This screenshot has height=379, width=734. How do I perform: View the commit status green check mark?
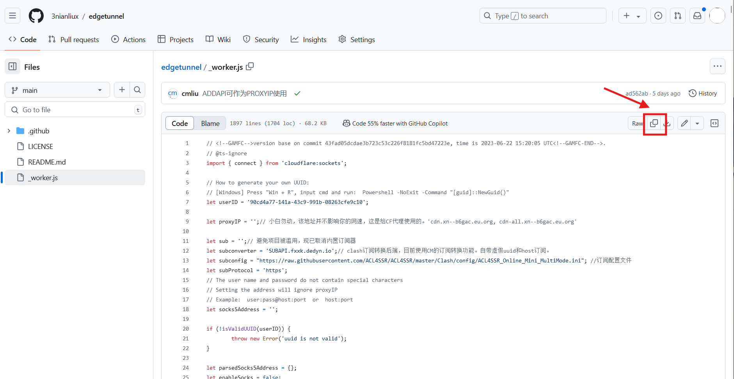297,94
